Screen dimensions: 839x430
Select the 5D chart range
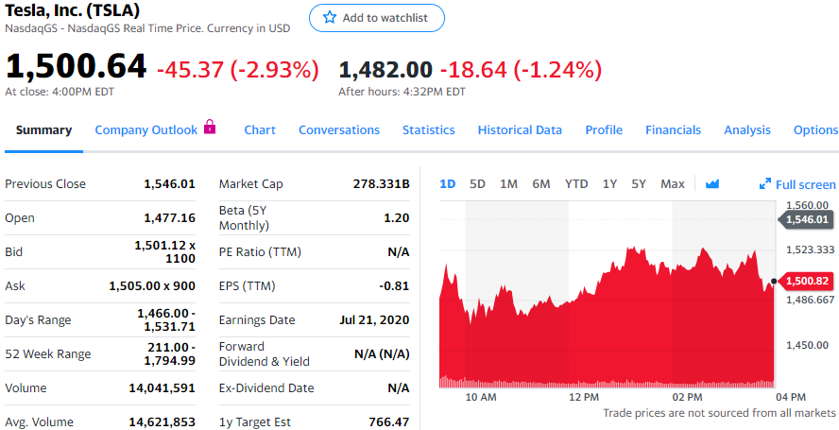tap(477, 184)
